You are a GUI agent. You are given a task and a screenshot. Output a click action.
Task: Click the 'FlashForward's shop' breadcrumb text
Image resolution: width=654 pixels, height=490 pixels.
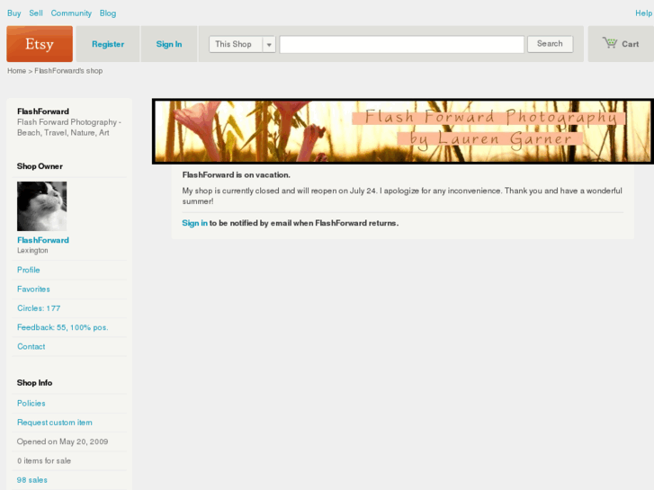click(68, 71)
